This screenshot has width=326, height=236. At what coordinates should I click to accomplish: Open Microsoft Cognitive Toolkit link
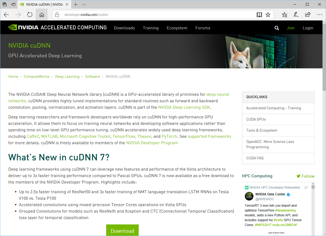85,136
